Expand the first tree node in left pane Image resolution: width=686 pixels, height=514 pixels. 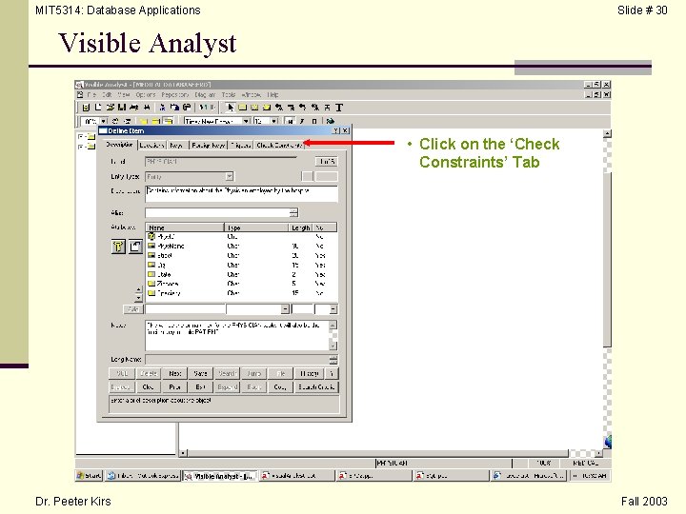[80, 136]
